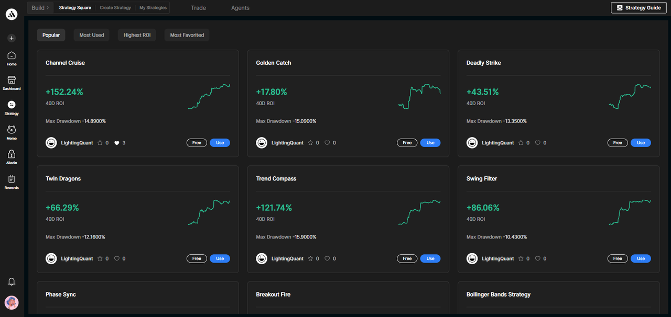Open the Breakout Fire strategy title

[273, 295]
